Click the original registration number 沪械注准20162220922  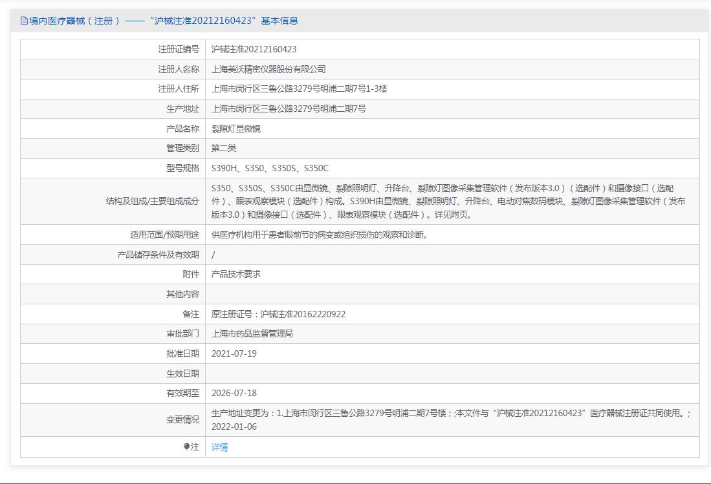(x=303, y=314)
